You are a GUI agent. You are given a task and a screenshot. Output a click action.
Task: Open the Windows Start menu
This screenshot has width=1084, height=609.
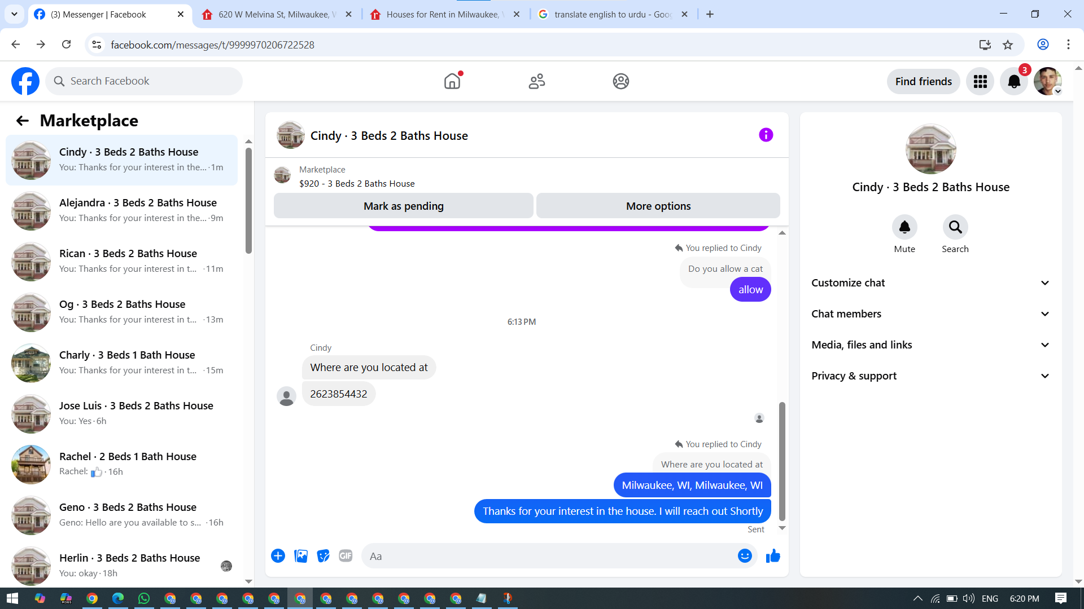12,598
